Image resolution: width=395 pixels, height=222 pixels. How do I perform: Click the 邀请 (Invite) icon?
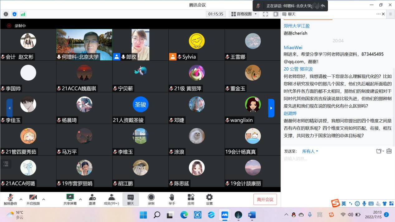(x=92, y=199)
